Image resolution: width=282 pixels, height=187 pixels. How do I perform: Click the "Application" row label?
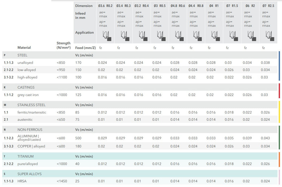pos(84,33)
